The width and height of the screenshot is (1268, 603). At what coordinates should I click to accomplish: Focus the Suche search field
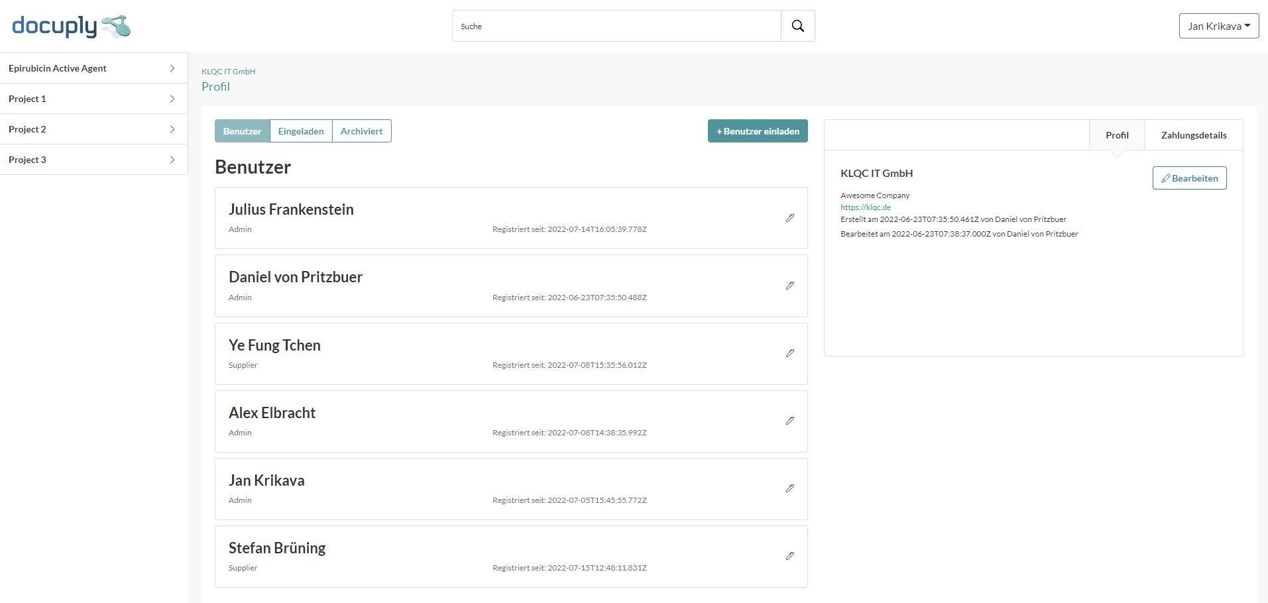tap(616, 27)
